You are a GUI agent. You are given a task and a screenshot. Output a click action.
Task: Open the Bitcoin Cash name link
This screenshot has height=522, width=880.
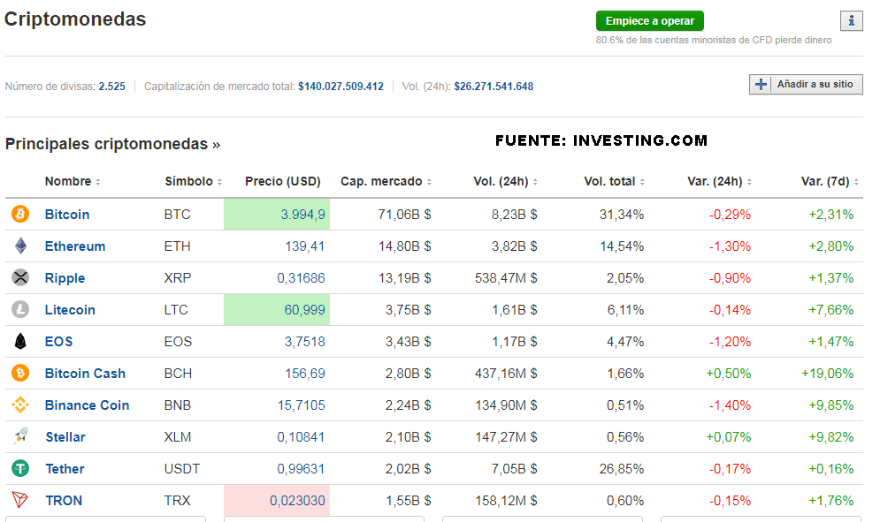coord(85,374)
